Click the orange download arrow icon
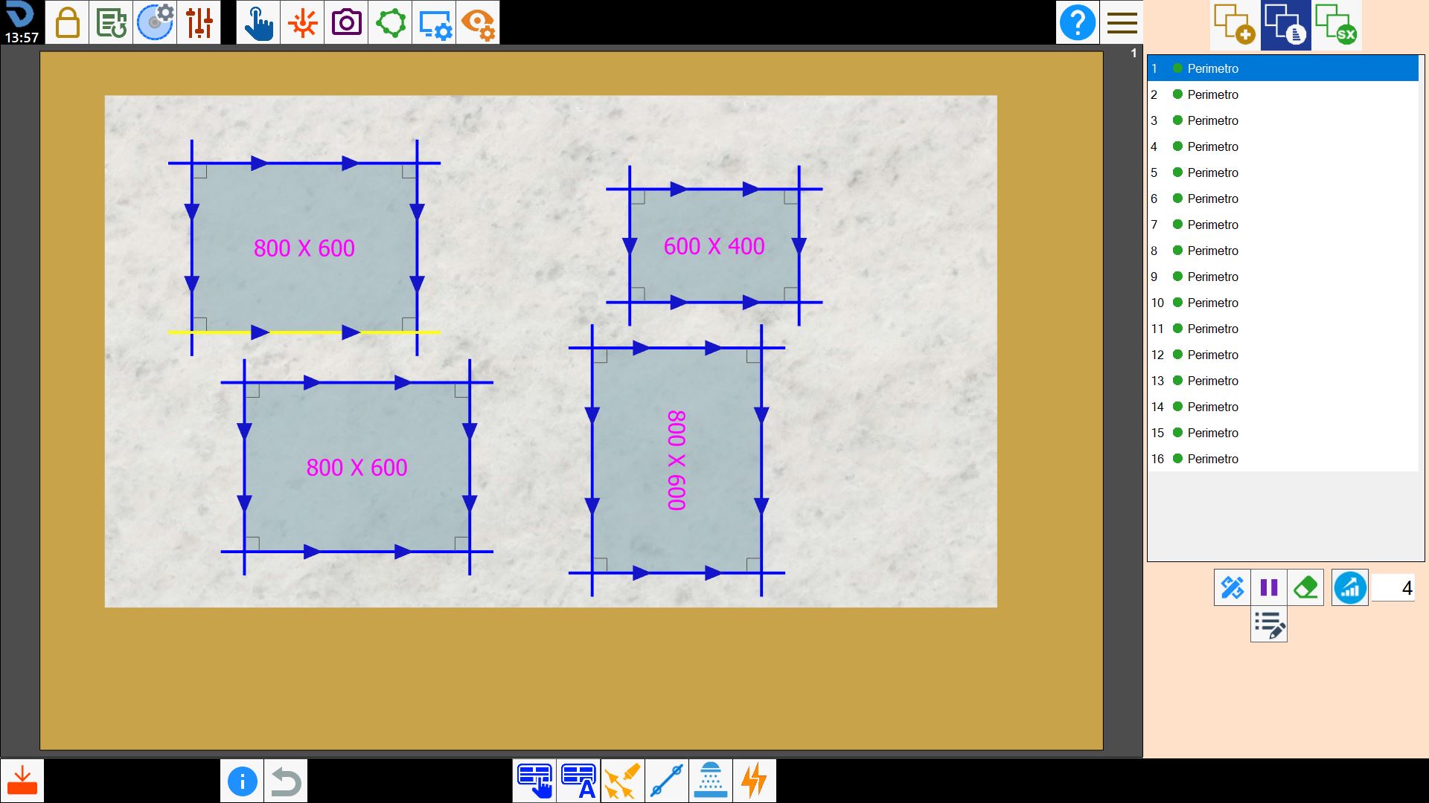The image size is (1429, 803). [x=22, y=781]
